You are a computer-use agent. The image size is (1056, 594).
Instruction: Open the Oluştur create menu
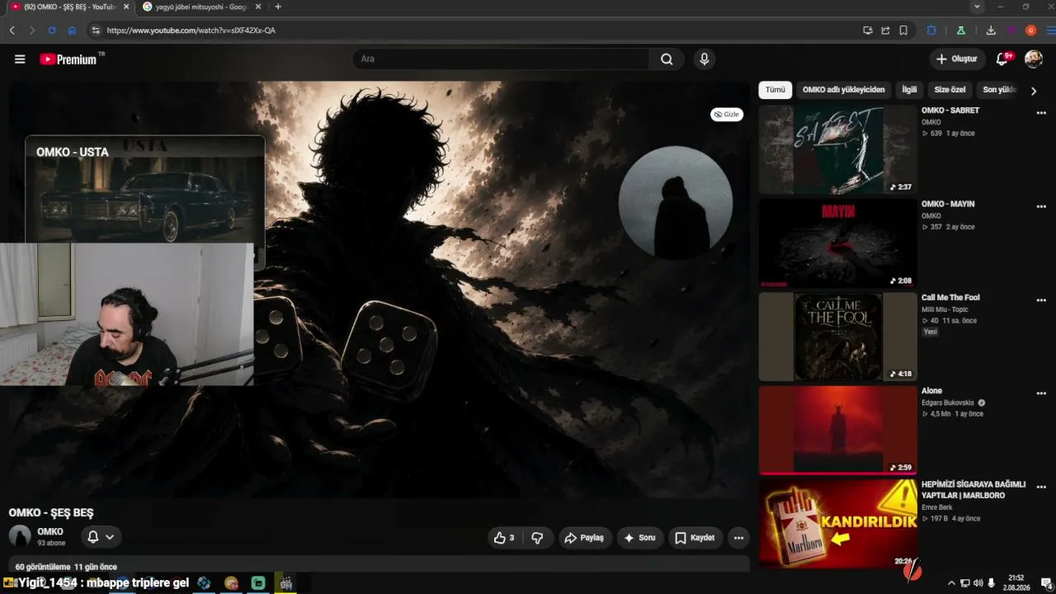[x=956, y=59]
